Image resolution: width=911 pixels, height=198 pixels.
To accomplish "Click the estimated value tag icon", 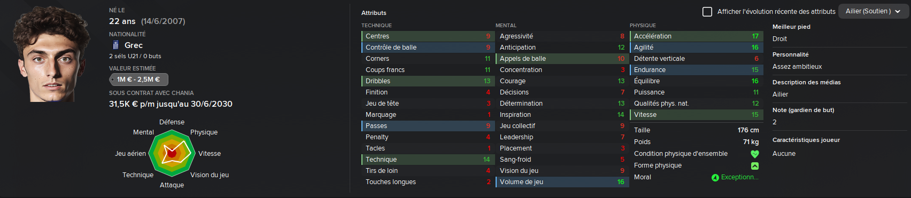I will (x=112, y=80).
